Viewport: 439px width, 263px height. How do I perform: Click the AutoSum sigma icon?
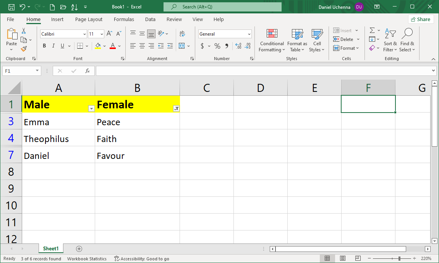pos(372,30)
